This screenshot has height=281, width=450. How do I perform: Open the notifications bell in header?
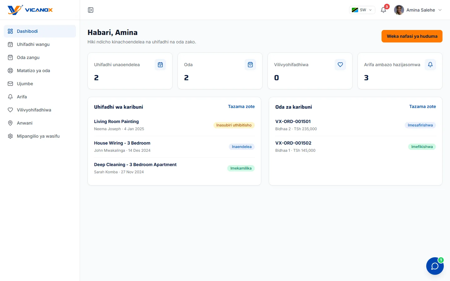383,10
